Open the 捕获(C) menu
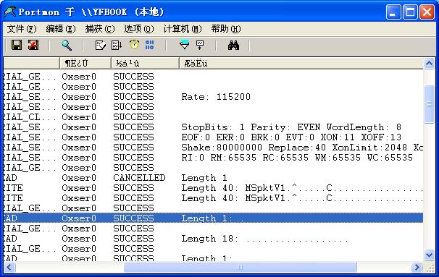This screenshot has width=439, height=277. pyautogui.click(x=100, y=29)
